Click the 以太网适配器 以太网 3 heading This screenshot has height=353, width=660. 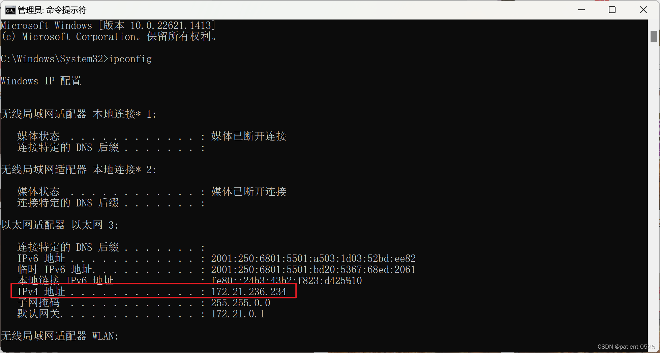click(x=60, y=225)
